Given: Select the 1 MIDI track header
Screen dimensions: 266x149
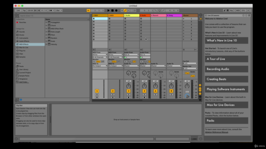Looking at the screenshot, I should pos(100,15).
